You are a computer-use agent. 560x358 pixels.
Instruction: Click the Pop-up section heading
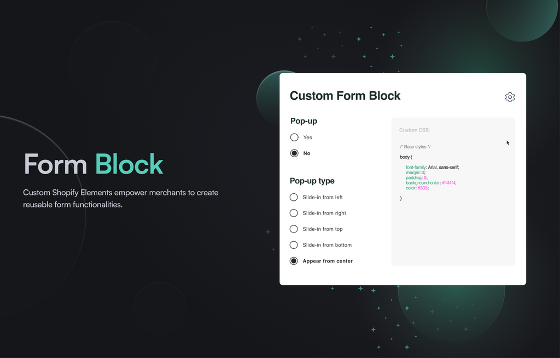click(x=304, y=121)
